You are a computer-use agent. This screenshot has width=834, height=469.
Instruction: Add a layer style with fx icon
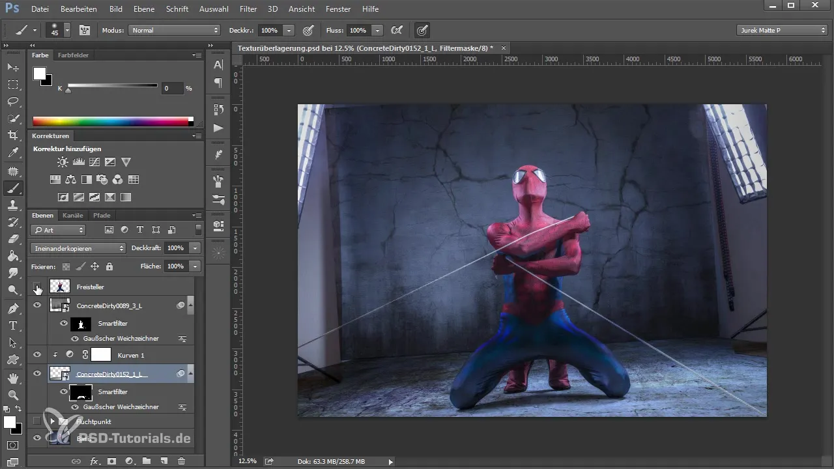click(x=94, y=461)
